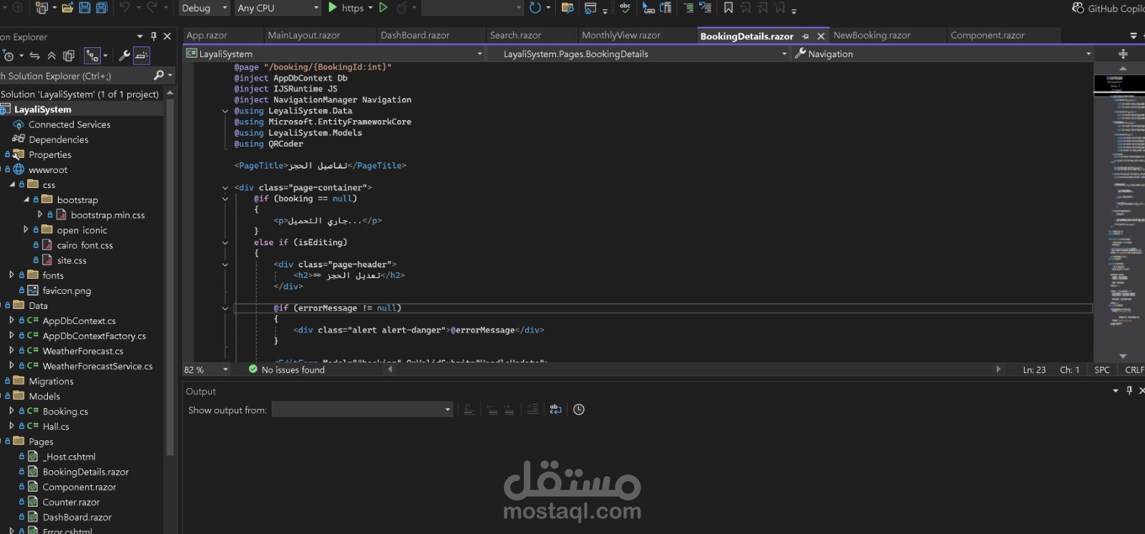The height and width of the screenshot is (534, 1145).
Task: Toggle bookmark with the bookmark toolbar icon
Action: (x=729, y=8)
